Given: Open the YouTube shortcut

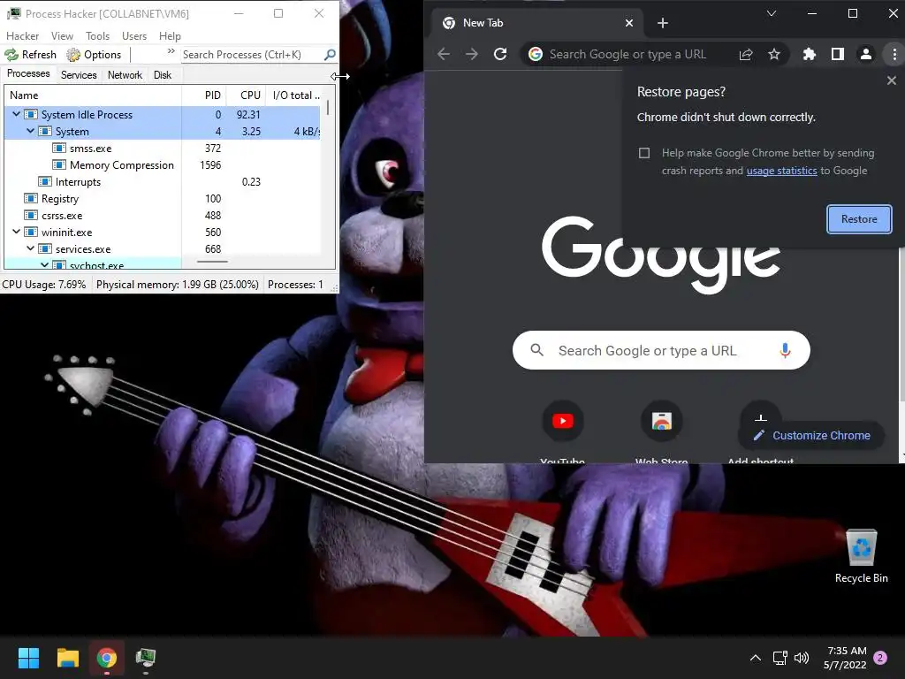Looking at the screenshot, I should [563, 421].
